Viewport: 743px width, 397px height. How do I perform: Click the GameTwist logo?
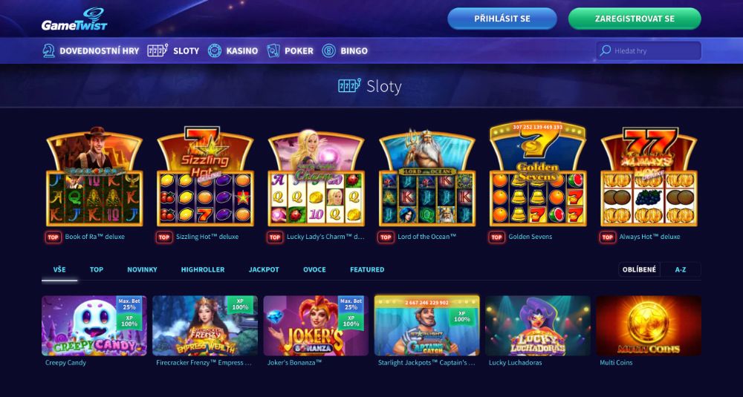pyautogui.click(x=74, y=19)
